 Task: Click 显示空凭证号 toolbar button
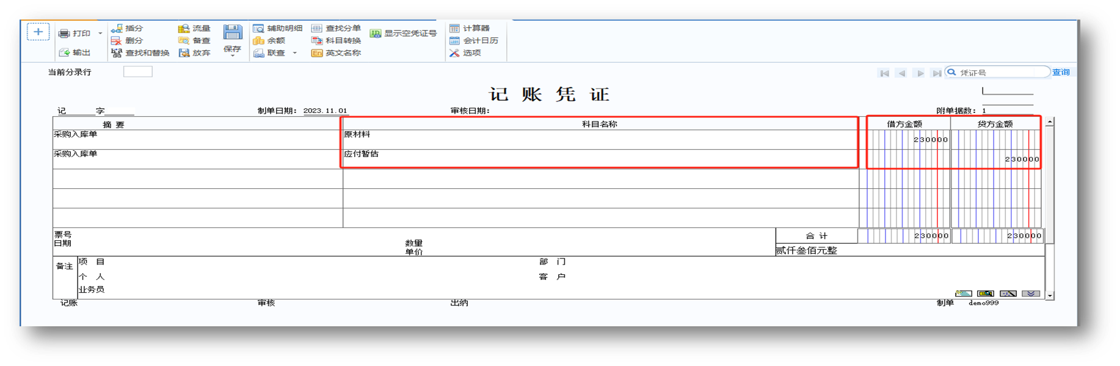tap(404, 34)
